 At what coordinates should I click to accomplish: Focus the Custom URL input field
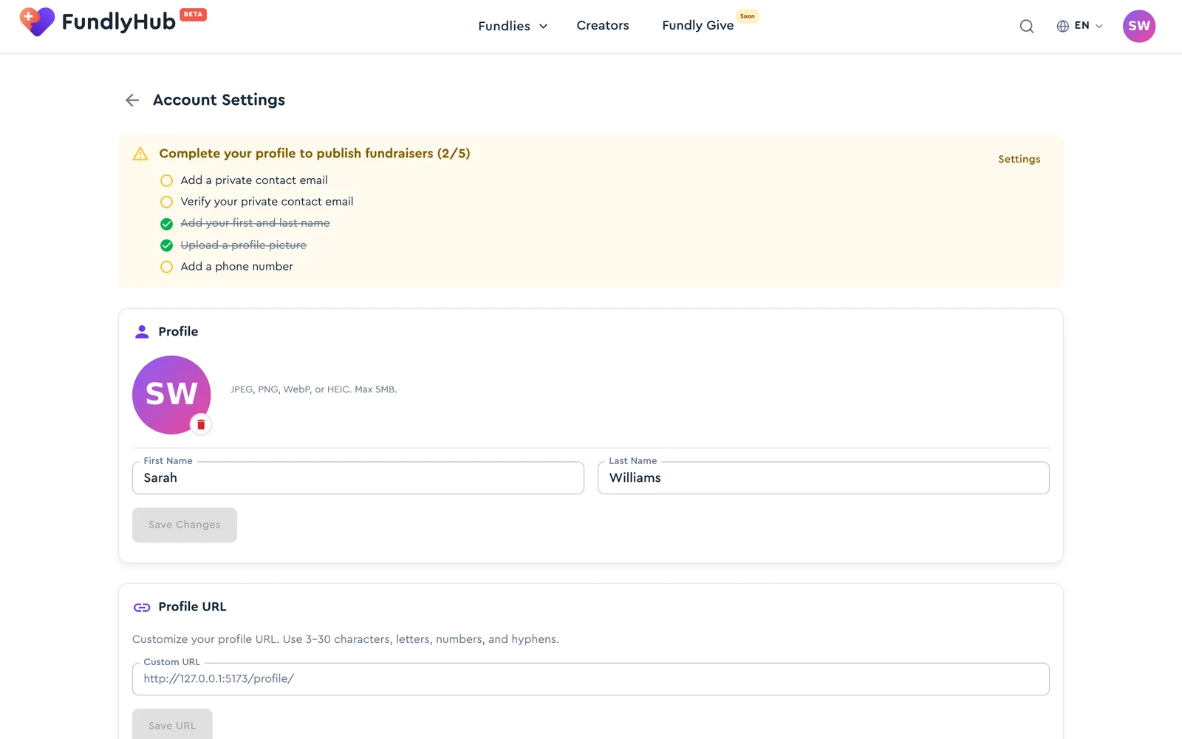click(591, 679)
